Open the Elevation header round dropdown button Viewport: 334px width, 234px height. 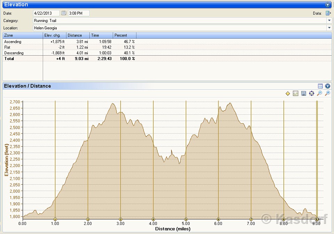click(x=327, y=5)
